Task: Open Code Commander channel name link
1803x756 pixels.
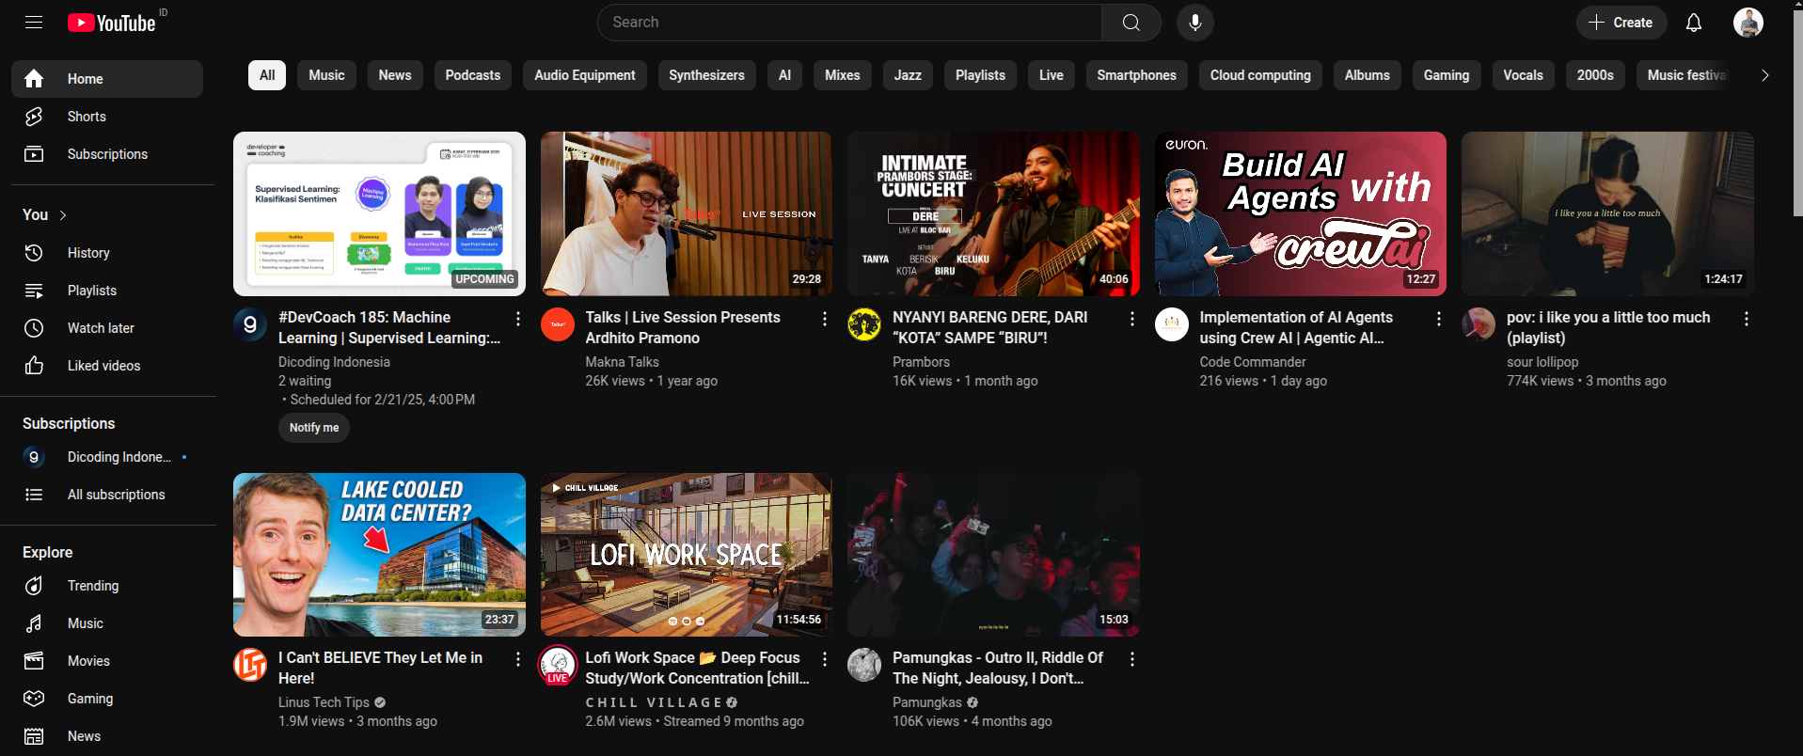Action: click(1253, 362)
